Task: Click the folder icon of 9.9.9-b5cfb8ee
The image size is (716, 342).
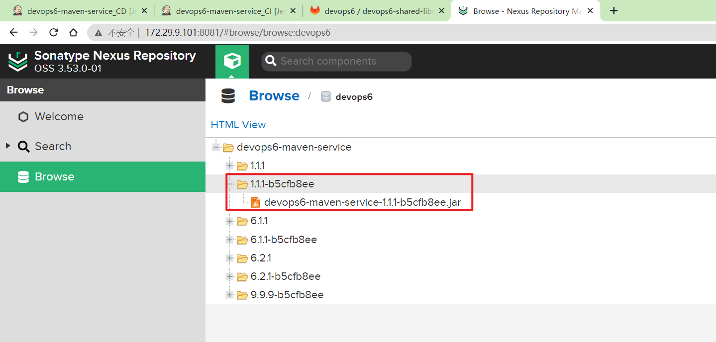Action: point(242,295)
